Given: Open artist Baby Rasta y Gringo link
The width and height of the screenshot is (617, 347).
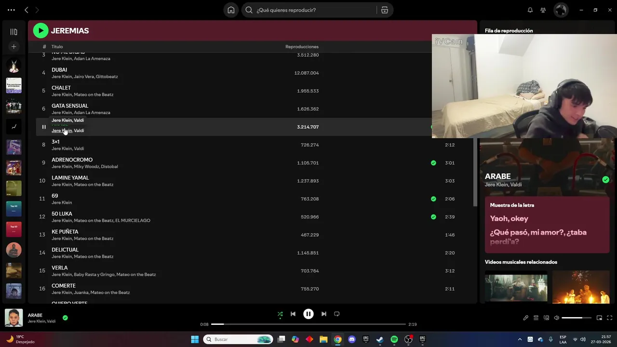Looking at the screenshot, I should (x=94, y=275).
